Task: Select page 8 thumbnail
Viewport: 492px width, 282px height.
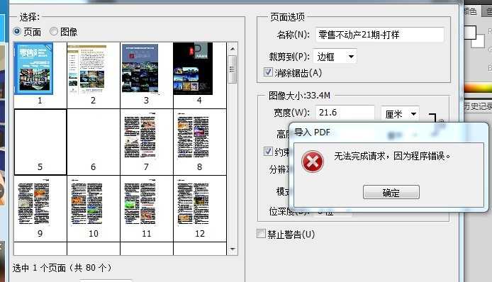Action: pyautogui.click(x=199, y=142)
